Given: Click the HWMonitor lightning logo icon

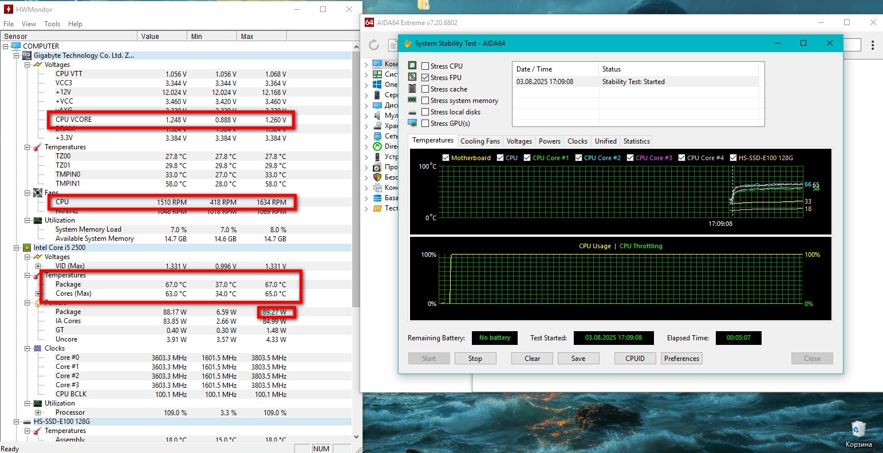Looking at the screenshot, I should [8, 9].
